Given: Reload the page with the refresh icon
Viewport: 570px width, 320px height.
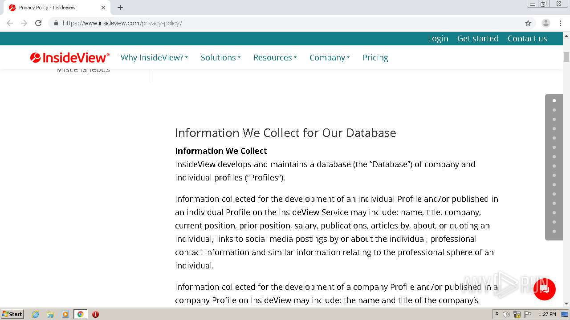Looking at the screenshot, I should pos(38,23).
